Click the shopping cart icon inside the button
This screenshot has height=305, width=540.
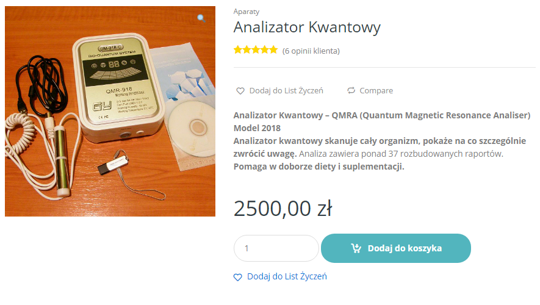click(356, 248)
